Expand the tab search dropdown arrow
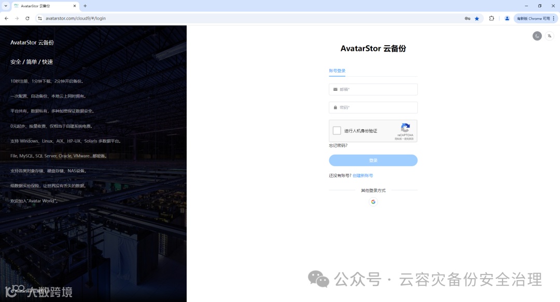This screenshot has height=302, width=560. pos(6,6)
